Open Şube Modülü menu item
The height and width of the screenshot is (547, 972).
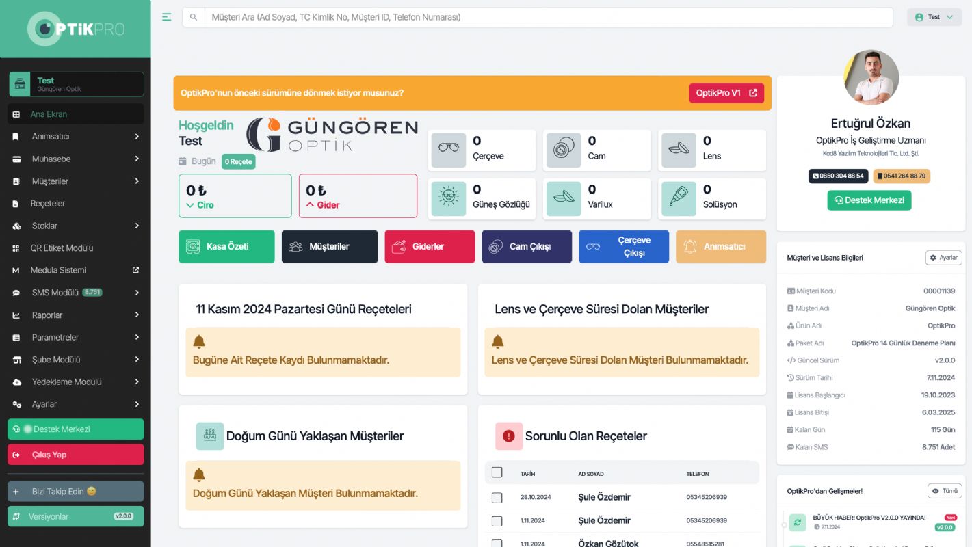[x=76, y=360]
